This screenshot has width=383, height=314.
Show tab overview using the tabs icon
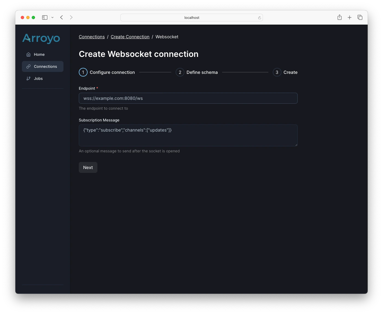(x=360, y=17)
